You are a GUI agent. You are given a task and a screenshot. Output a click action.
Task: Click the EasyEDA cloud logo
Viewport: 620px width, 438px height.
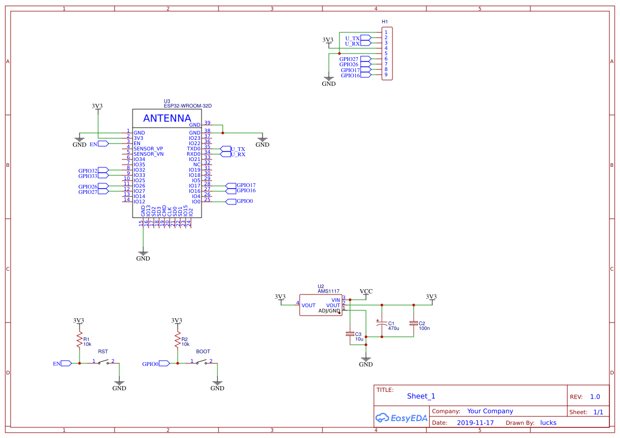(x=401, y=418)
